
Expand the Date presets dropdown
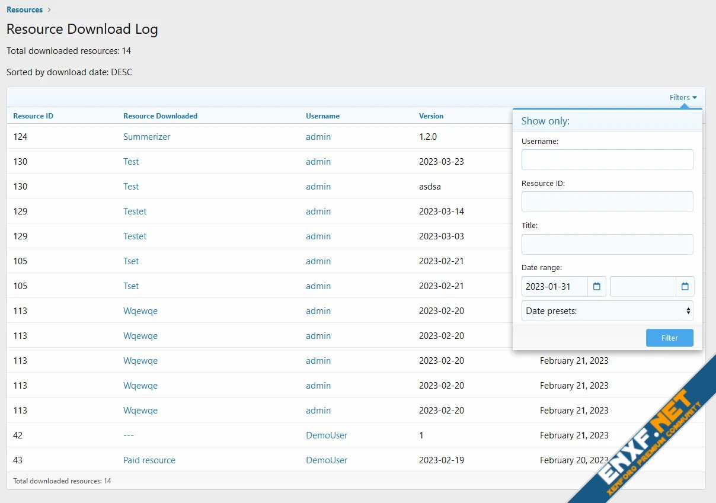click(607, 311)
